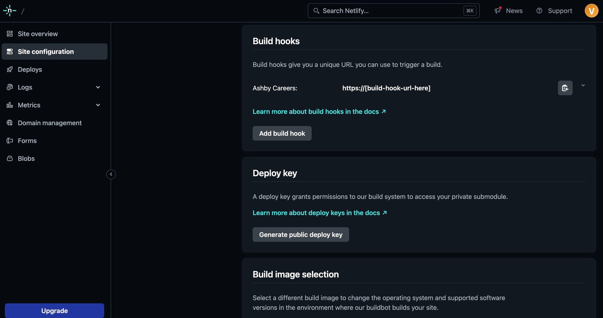This screenshot has height=318, width=603.
Task: Switch to Site configuration
Action: pyautogui.click(x=46, y=51)
